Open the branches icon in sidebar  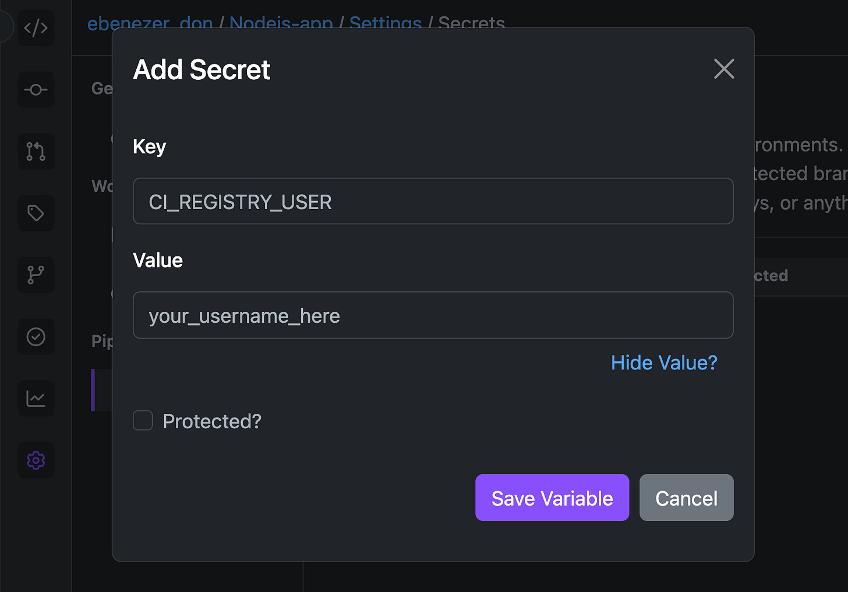point(36,275)
